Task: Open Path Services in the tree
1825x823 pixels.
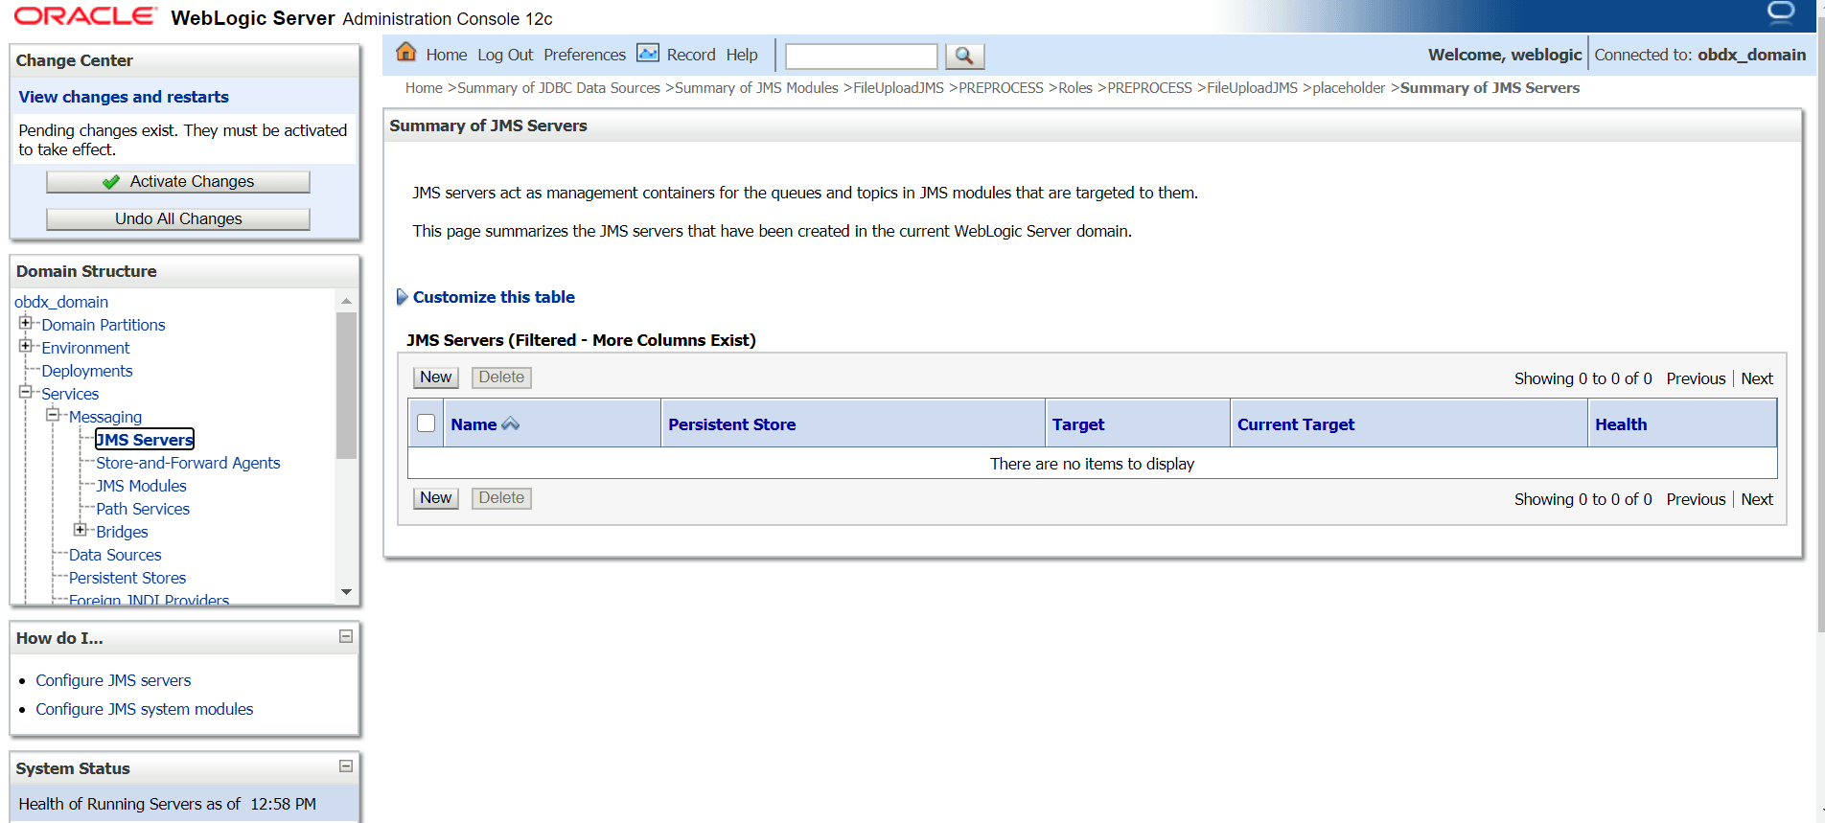Action: click(x=143, y=509)
